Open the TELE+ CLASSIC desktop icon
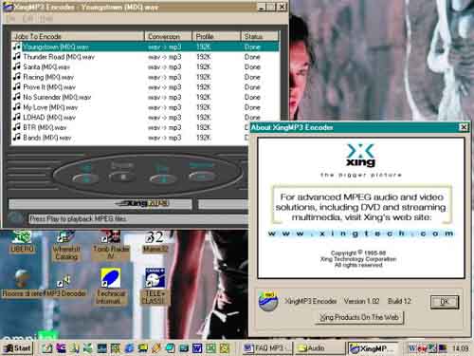The width and height of the screenshot is (474, 356). (x=155, y=287)
